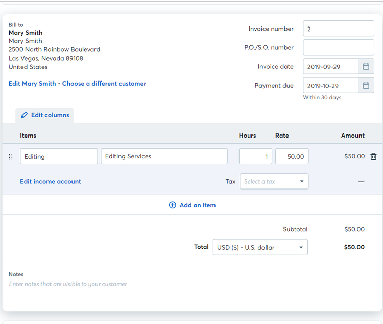383x324 pixels.
Task: Click the Bill to label
Action: 16,25
